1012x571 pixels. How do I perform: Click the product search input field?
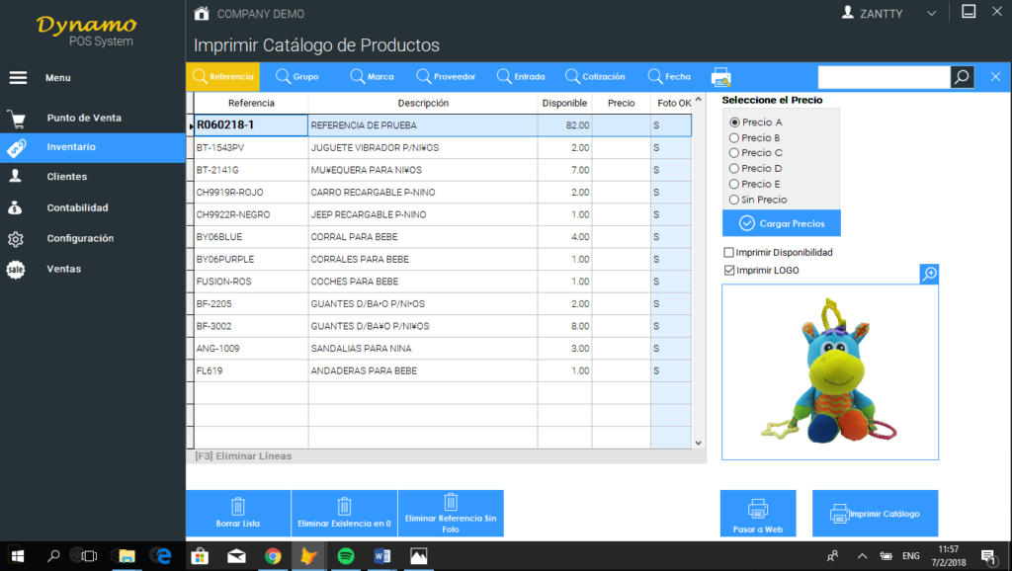[884, 77]
